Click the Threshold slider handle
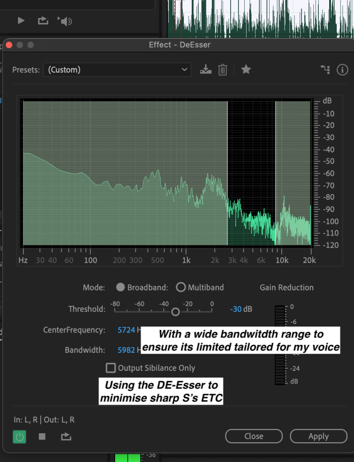Image resolution: width=354 pixels, height=462 pixels. point(175,312)
